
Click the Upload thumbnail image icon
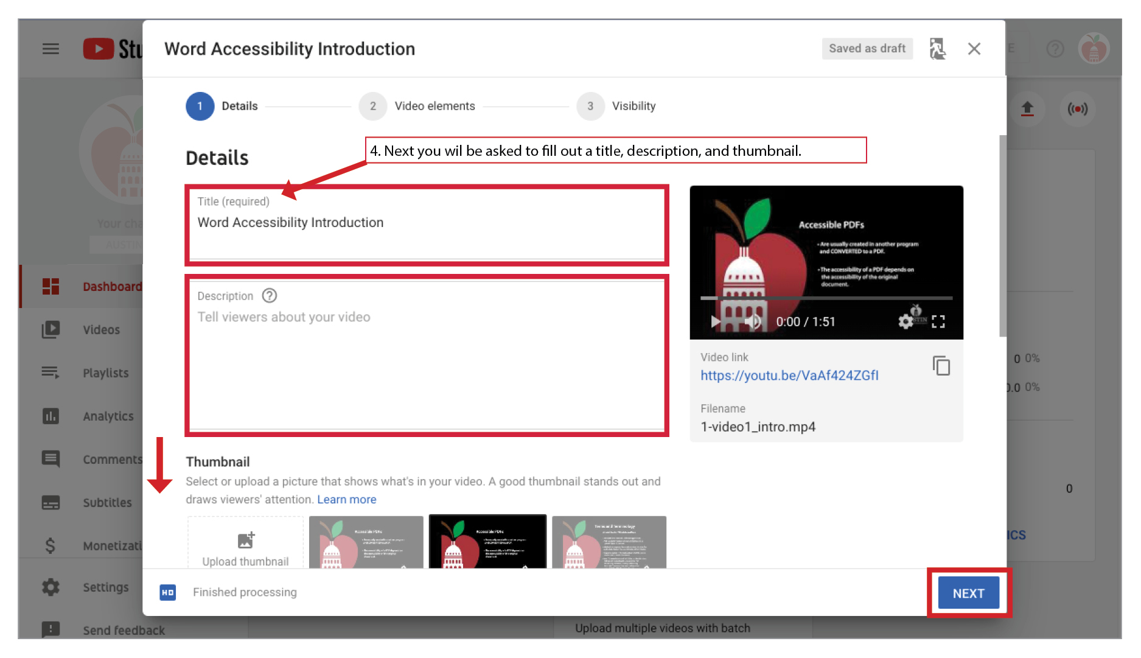pos(245,540)
